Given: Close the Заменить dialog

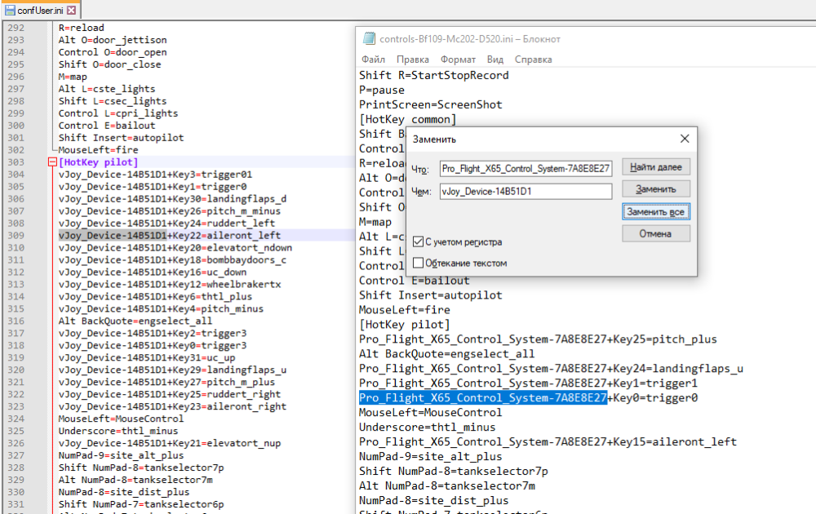Looking at the screenshot, I should [x=685, y=139].
